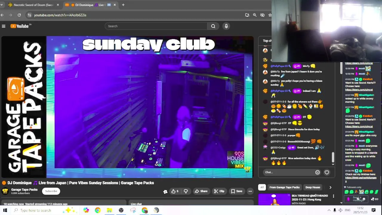Close the Necrotic Sword of Doom tab

(x=58, y=5)
